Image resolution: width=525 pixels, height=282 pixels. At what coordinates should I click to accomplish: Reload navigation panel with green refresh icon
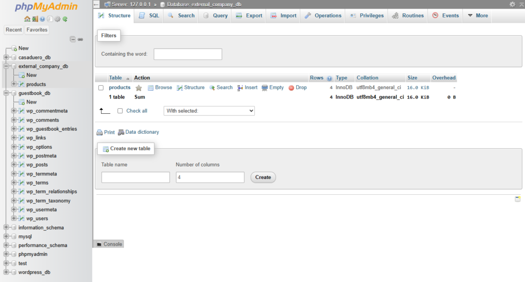(65, 19)
